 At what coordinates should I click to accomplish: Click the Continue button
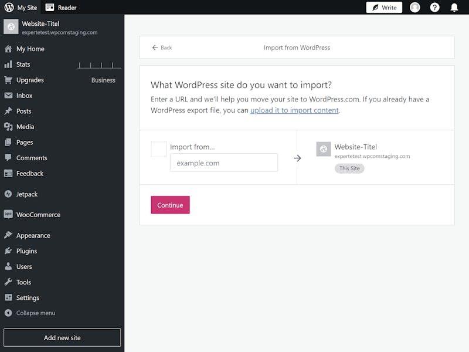click(x=170, y=205)
